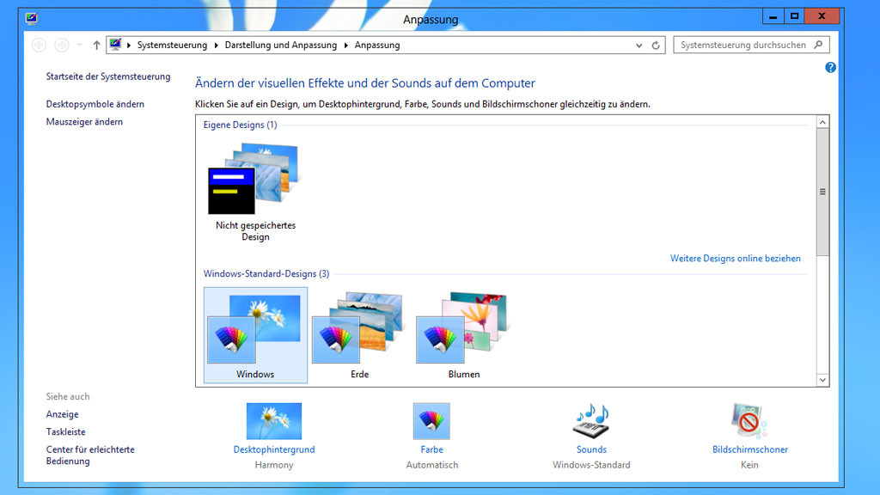Select the Blumen design thumbnail

coord(463,335)
